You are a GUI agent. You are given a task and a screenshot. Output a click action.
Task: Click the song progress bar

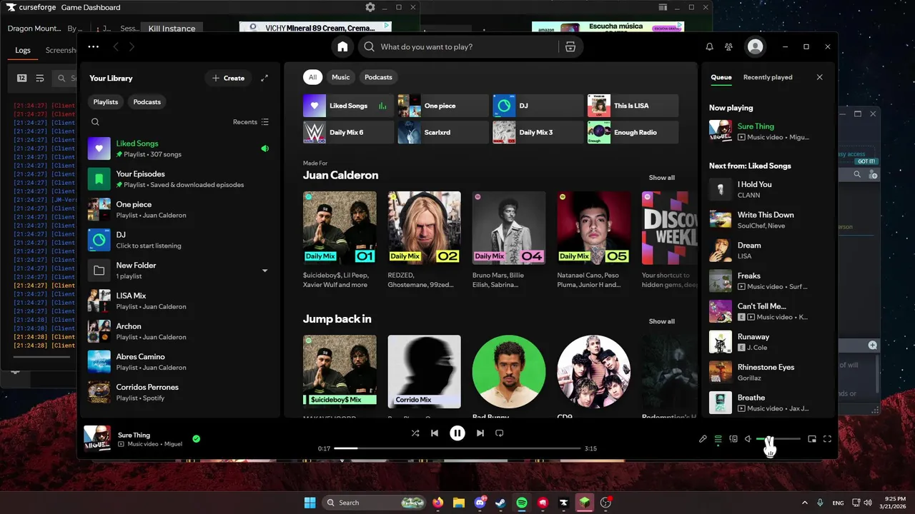457,448
